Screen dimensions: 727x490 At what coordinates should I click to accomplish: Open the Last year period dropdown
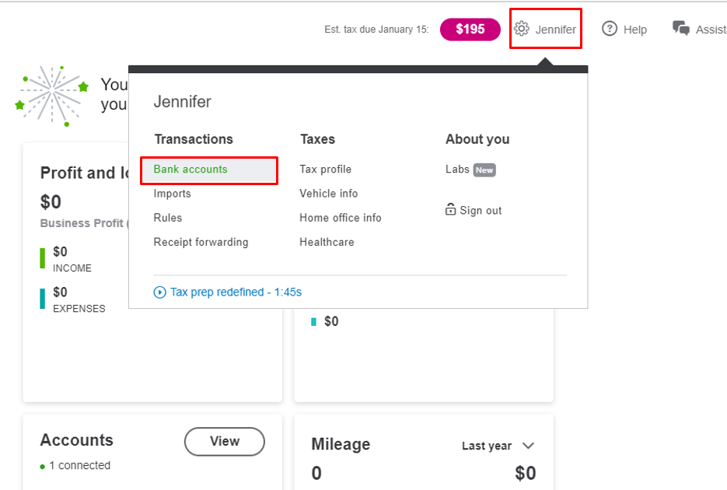click(488, 446)
